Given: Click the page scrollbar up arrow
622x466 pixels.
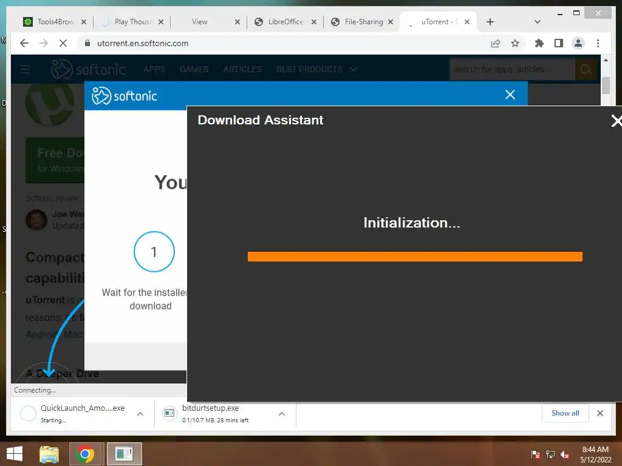Looking at the screenshot, I should point(606,60).
